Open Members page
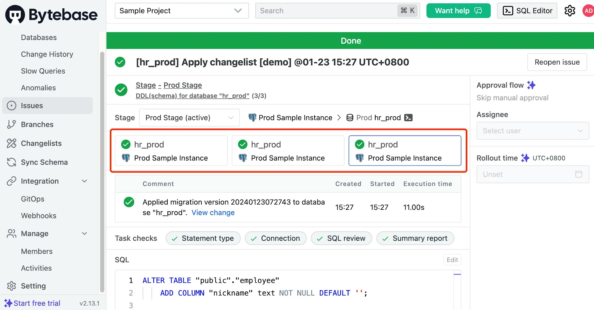Viewport: 594px width, 310px height. click(37, 251)
